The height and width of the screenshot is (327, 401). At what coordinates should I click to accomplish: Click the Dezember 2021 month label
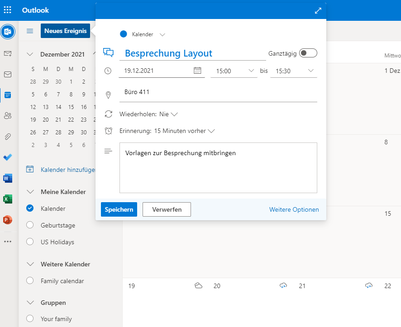point(62,54)
